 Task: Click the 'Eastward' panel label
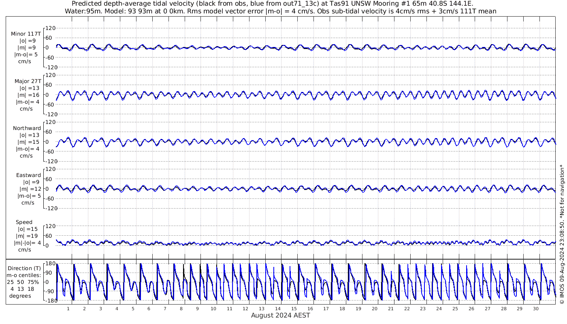pyautogui.click(x=29, y=175)
